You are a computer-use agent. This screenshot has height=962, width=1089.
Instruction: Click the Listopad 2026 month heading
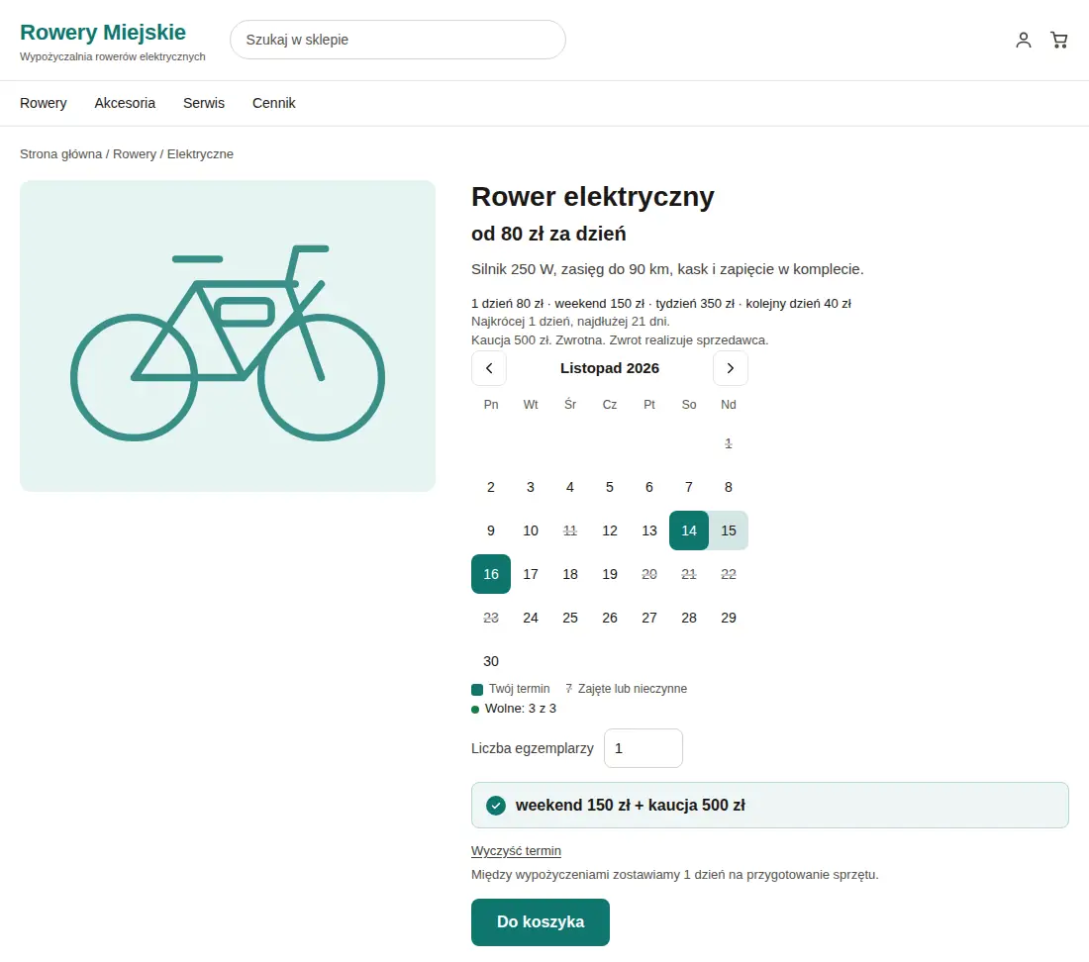609,368
